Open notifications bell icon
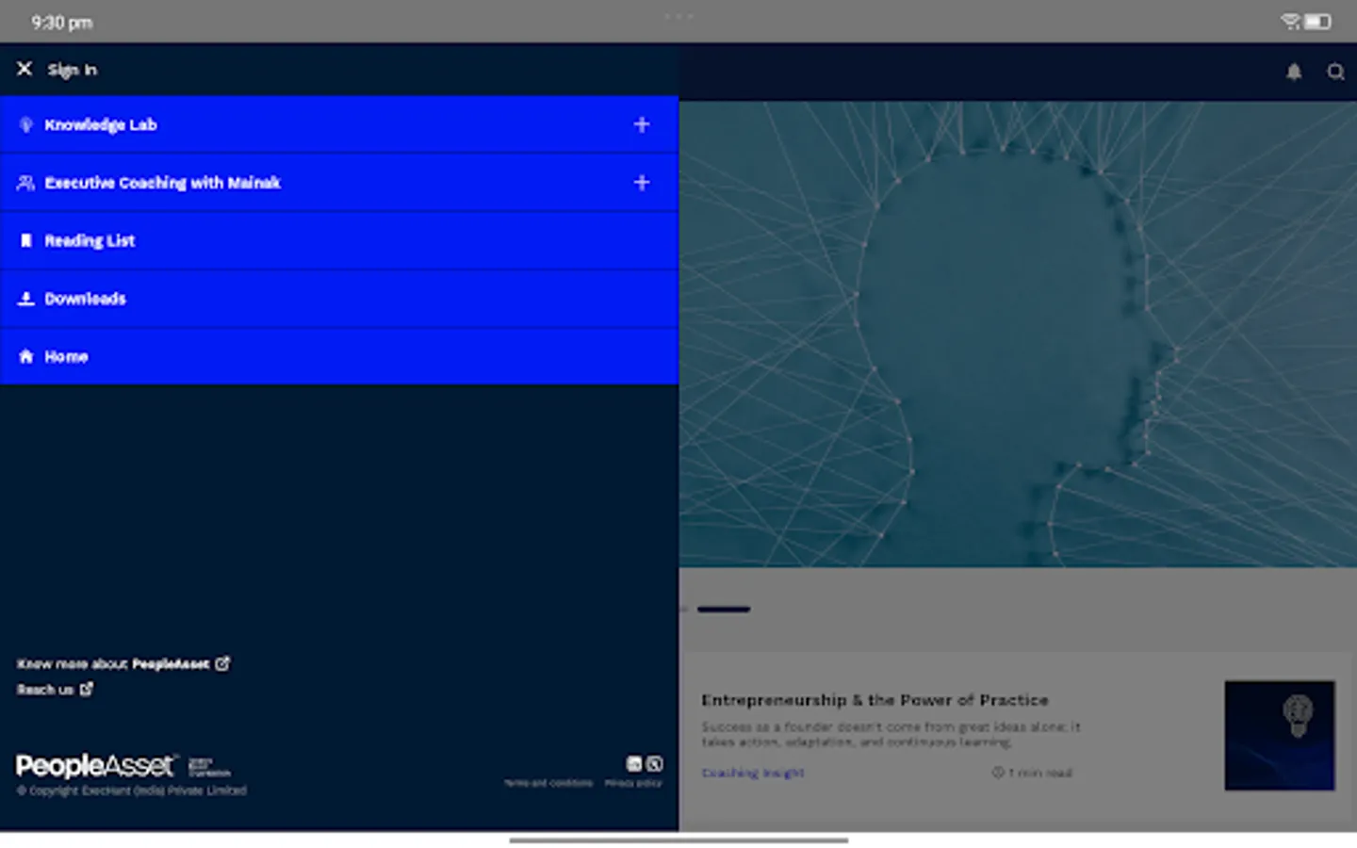 pyautogui.click(x=1294, y=72)
